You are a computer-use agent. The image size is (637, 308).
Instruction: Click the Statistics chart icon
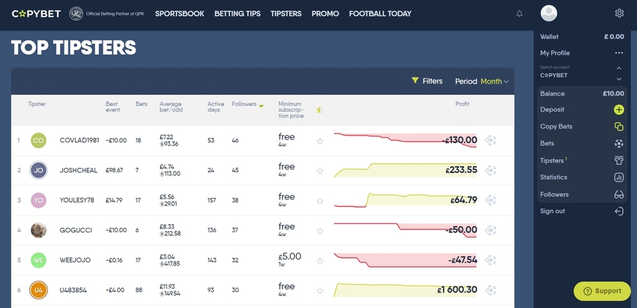click(619, 177)
